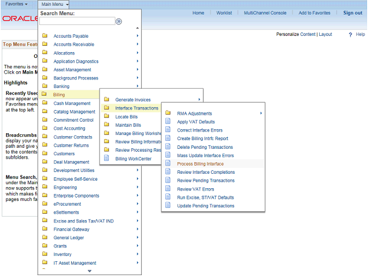Click the Generate Invoices folder icon
Screen dimensions: 370x278
point(106,100)
